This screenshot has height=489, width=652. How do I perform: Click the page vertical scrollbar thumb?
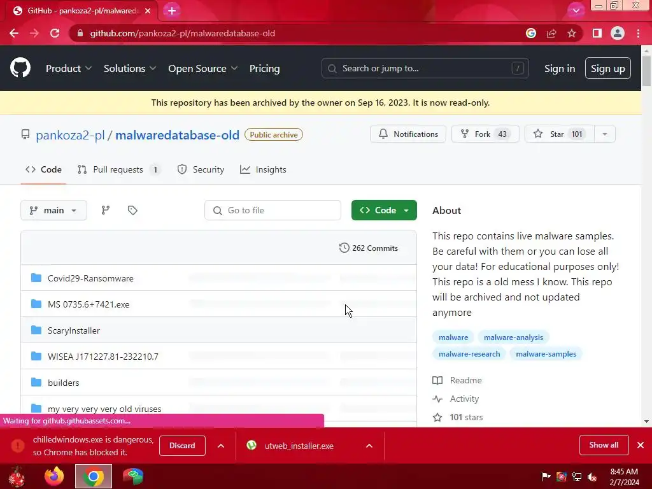646,71
